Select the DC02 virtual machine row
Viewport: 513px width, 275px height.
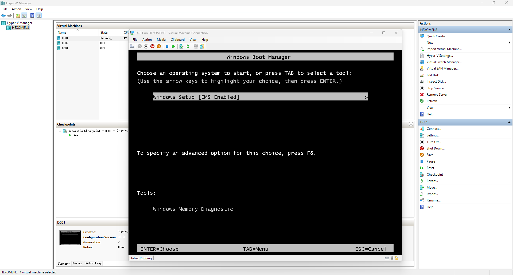click(92, 43)
